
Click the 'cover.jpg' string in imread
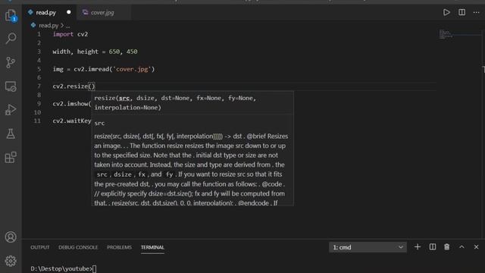click(132, 69)
